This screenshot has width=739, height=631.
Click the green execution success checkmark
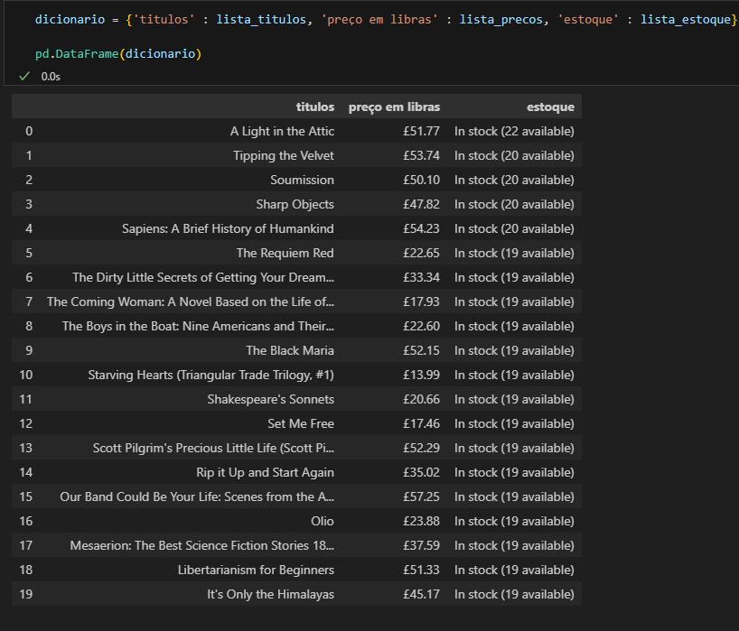pos(24,77)
